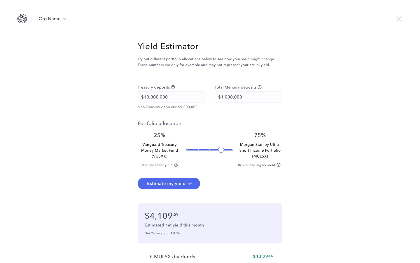
Task: Close the Yield Estimator page
Action: point(399,19)
